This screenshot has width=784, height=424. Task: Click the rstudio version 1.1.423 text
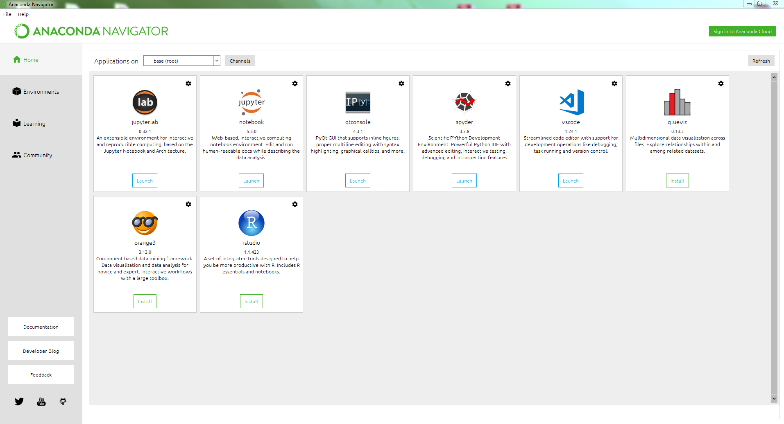pyautogui.click(x=252, y=253)
